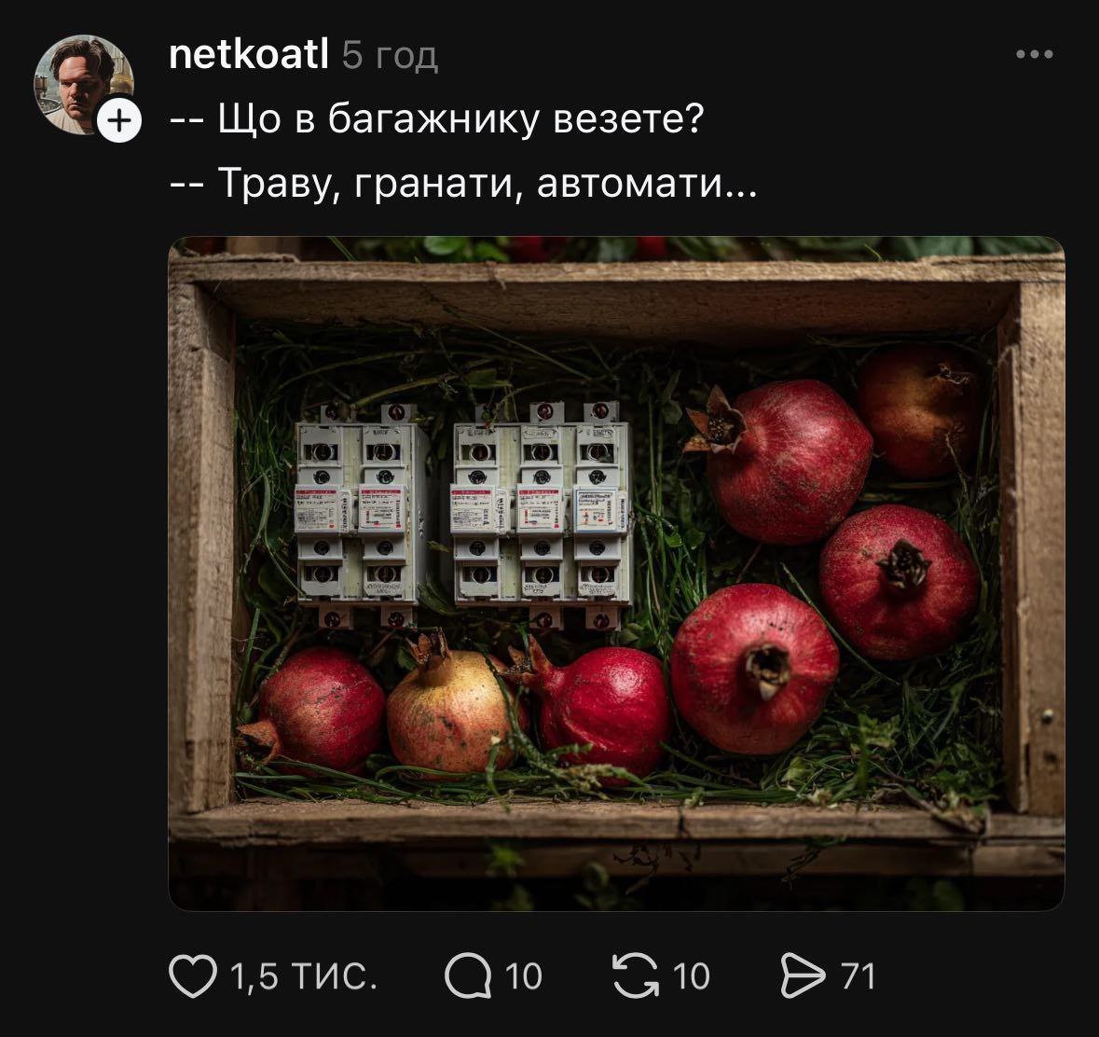
Task: View the share count 71
Action: pyautogui.click(x=859, y=976)
